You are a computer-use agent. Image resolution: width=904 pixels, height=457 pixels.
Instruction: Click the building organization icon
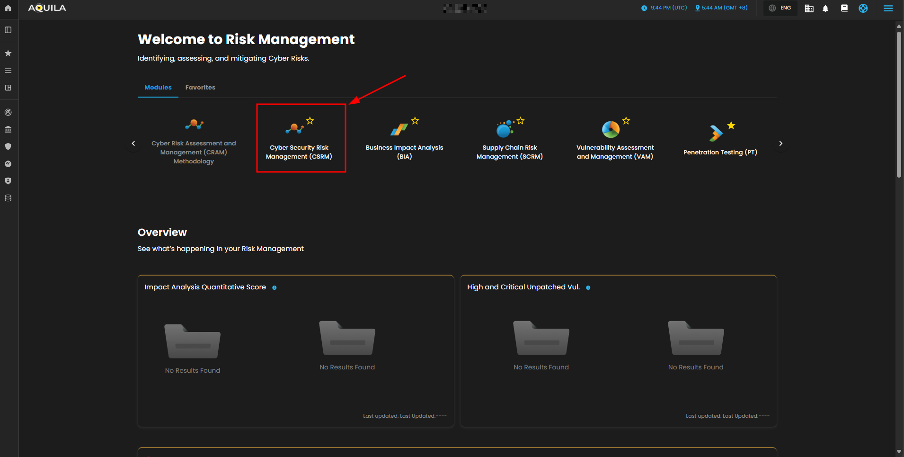pos(809,9)
